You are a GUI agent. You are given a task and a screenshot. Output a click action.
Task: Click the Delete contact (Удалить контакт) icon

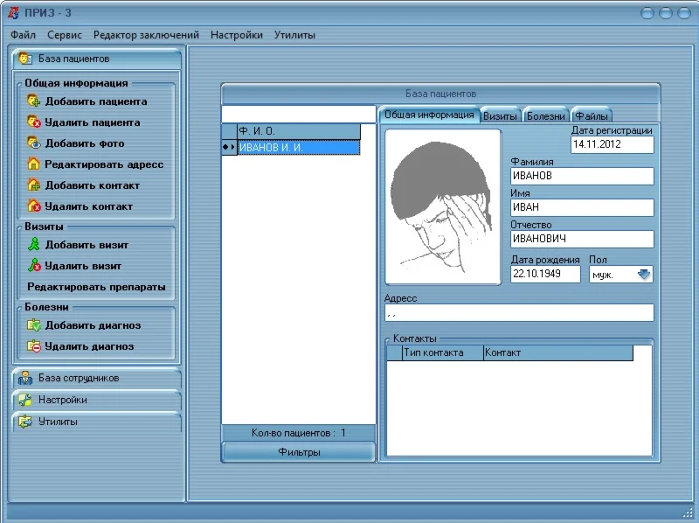[34, 206]
